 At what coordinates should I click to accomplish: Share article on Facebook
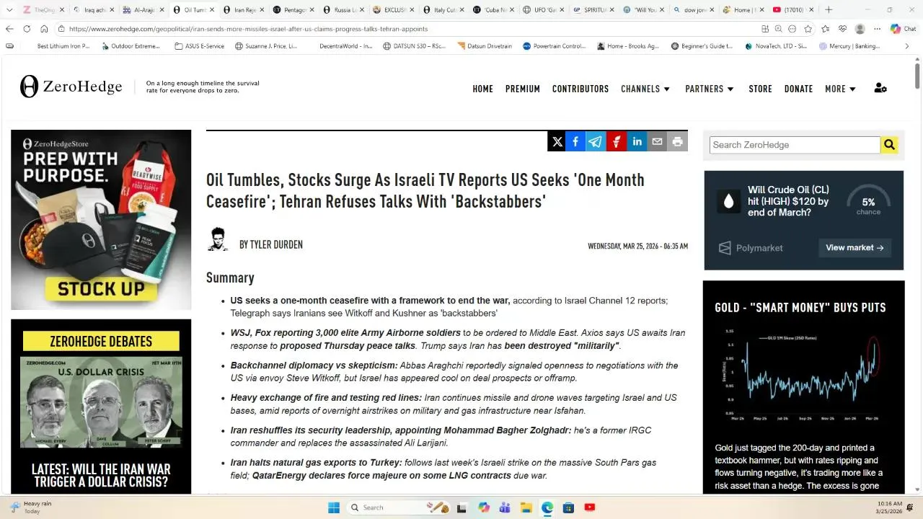coord(575,142)
